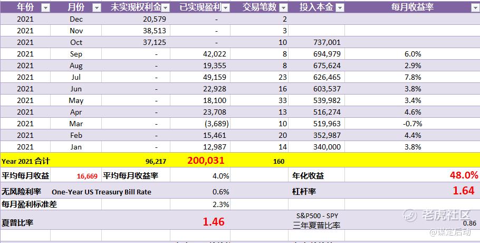
Task: Click the 96,217 total unrealized premium
Action: pos(156,162)
